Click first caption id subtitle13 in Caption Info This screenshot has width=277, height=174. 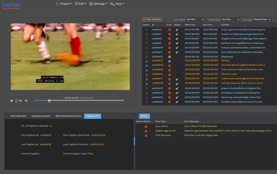click(46, 135)
